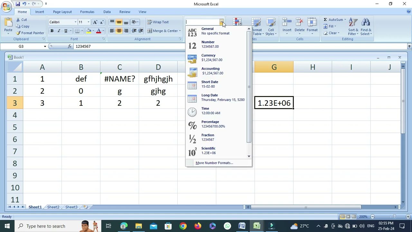Increase font size with Grow Font

tap(95, 22)
